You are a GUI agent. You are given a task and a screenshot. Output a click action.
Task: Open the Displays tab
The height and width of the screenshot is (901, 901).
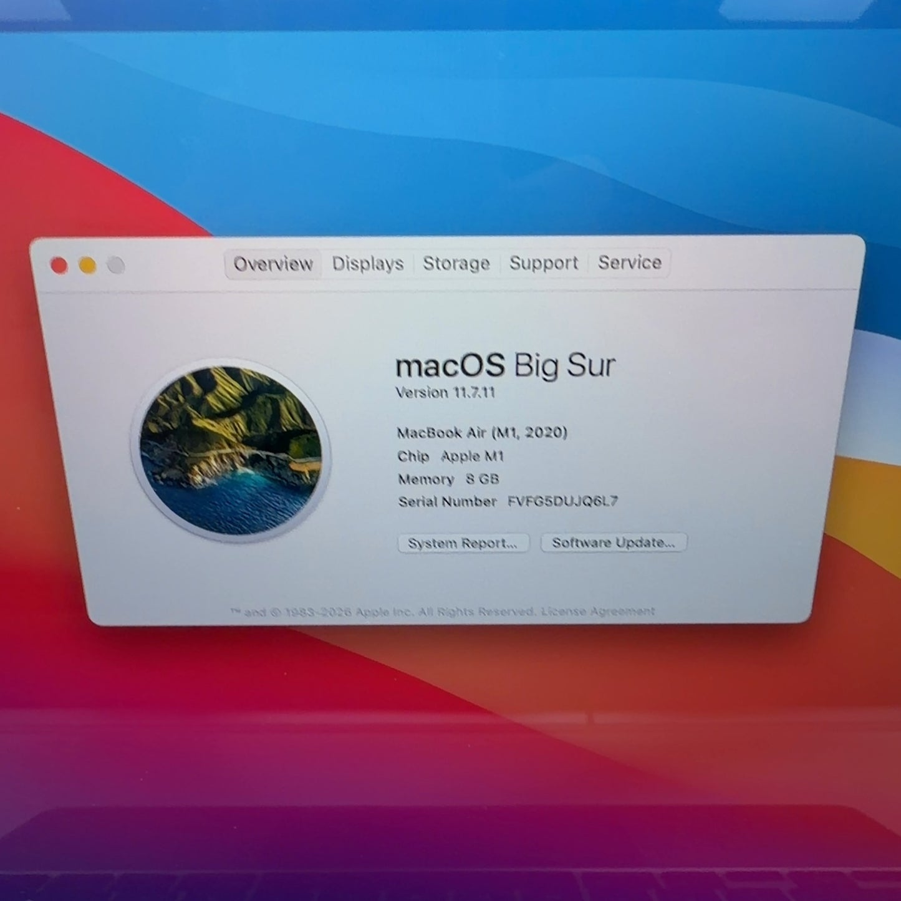pyautogui.click(x=368, y=264)
